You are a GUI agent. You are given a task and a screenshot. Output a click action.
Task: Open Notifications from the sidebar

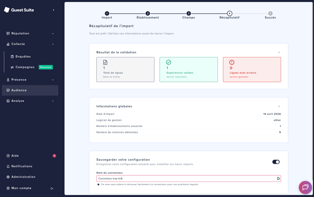[22, 166]
